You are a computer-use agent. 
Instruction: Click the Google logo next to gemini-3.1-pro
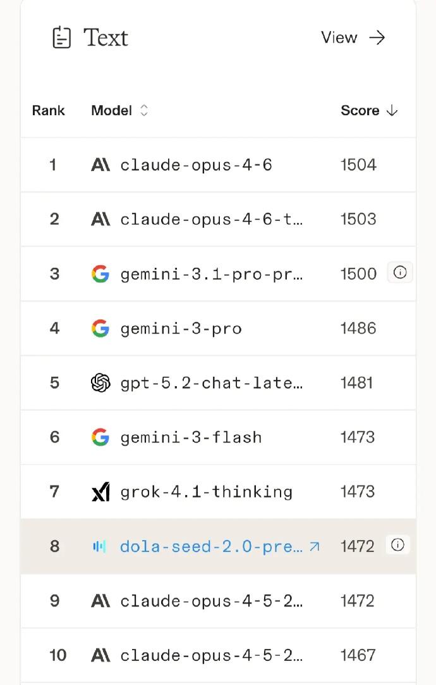(100, 274)
